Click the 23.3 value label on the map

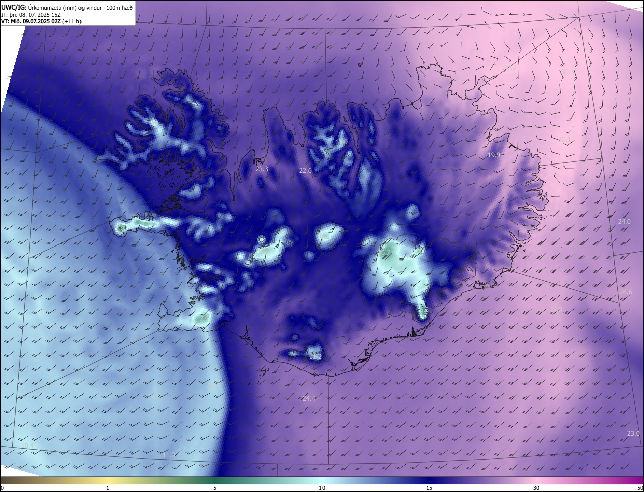tap(262, 169)
